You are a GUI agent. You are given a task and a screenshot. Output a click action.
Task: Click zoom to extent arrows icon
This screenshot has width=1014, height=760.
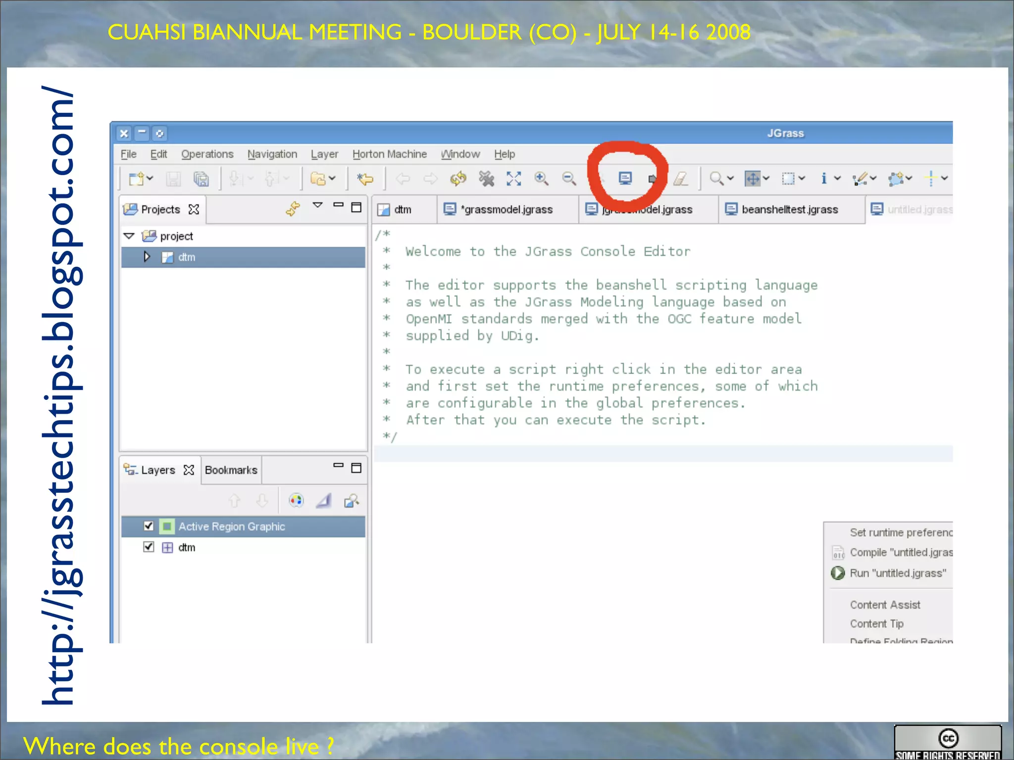tap(513, 179)
